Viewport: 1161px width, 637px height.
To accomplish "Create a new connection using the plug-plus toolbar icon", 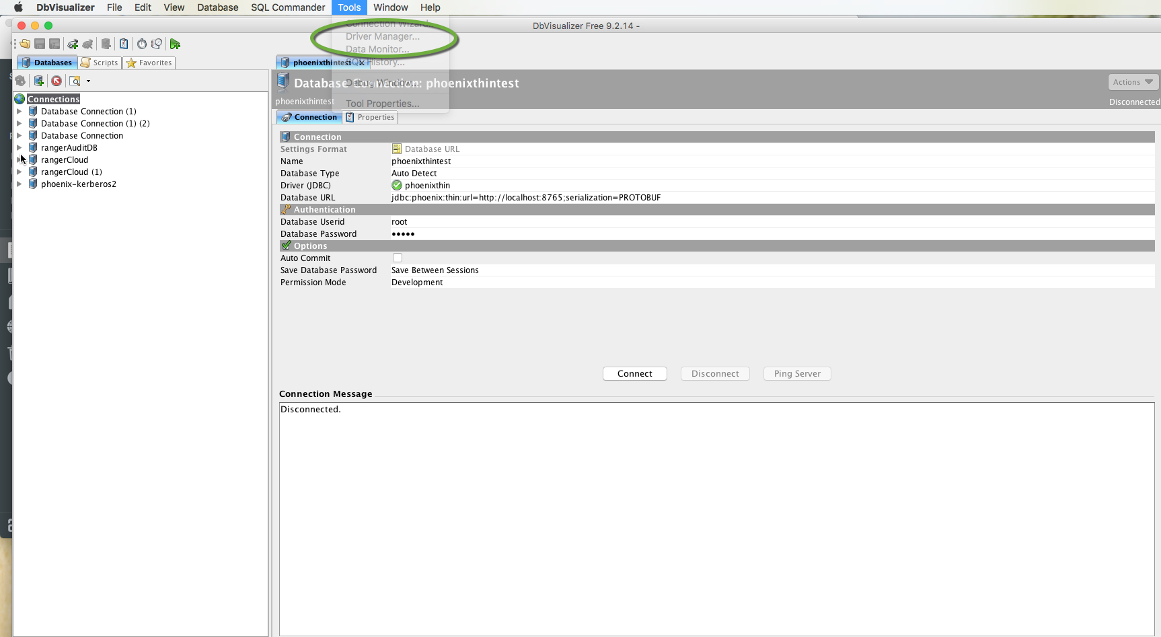I will (73, 44).
